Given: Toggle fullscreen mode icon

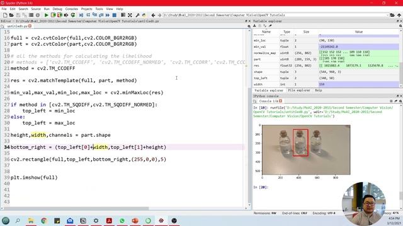Looking at the screenshot, I should tap(130, 15).
